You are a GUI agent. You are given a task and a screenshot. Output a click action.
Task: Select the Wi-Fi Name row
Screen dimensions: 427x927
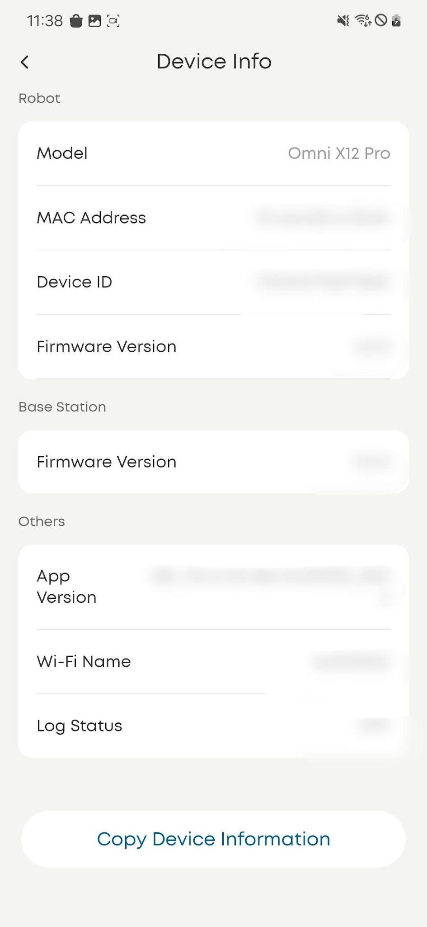click(213, 662)
